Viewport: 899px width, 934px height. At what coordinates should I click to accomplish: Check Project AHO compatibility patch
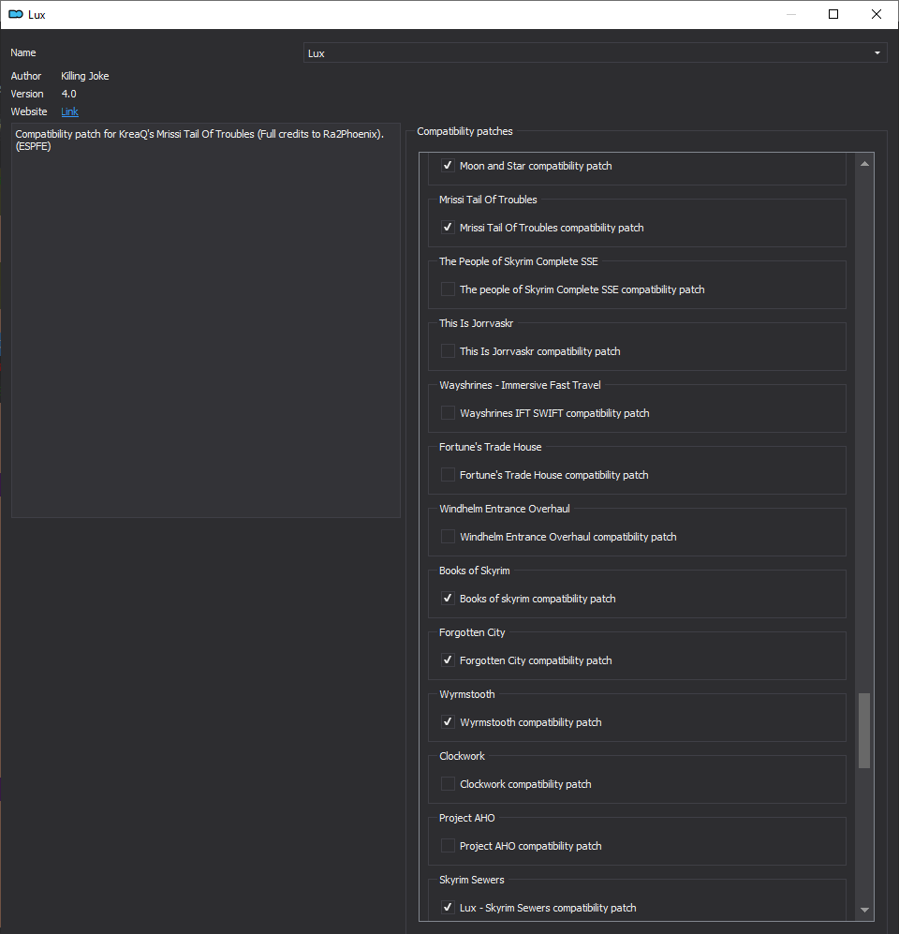pyautogui.click(x=449, y=846)
